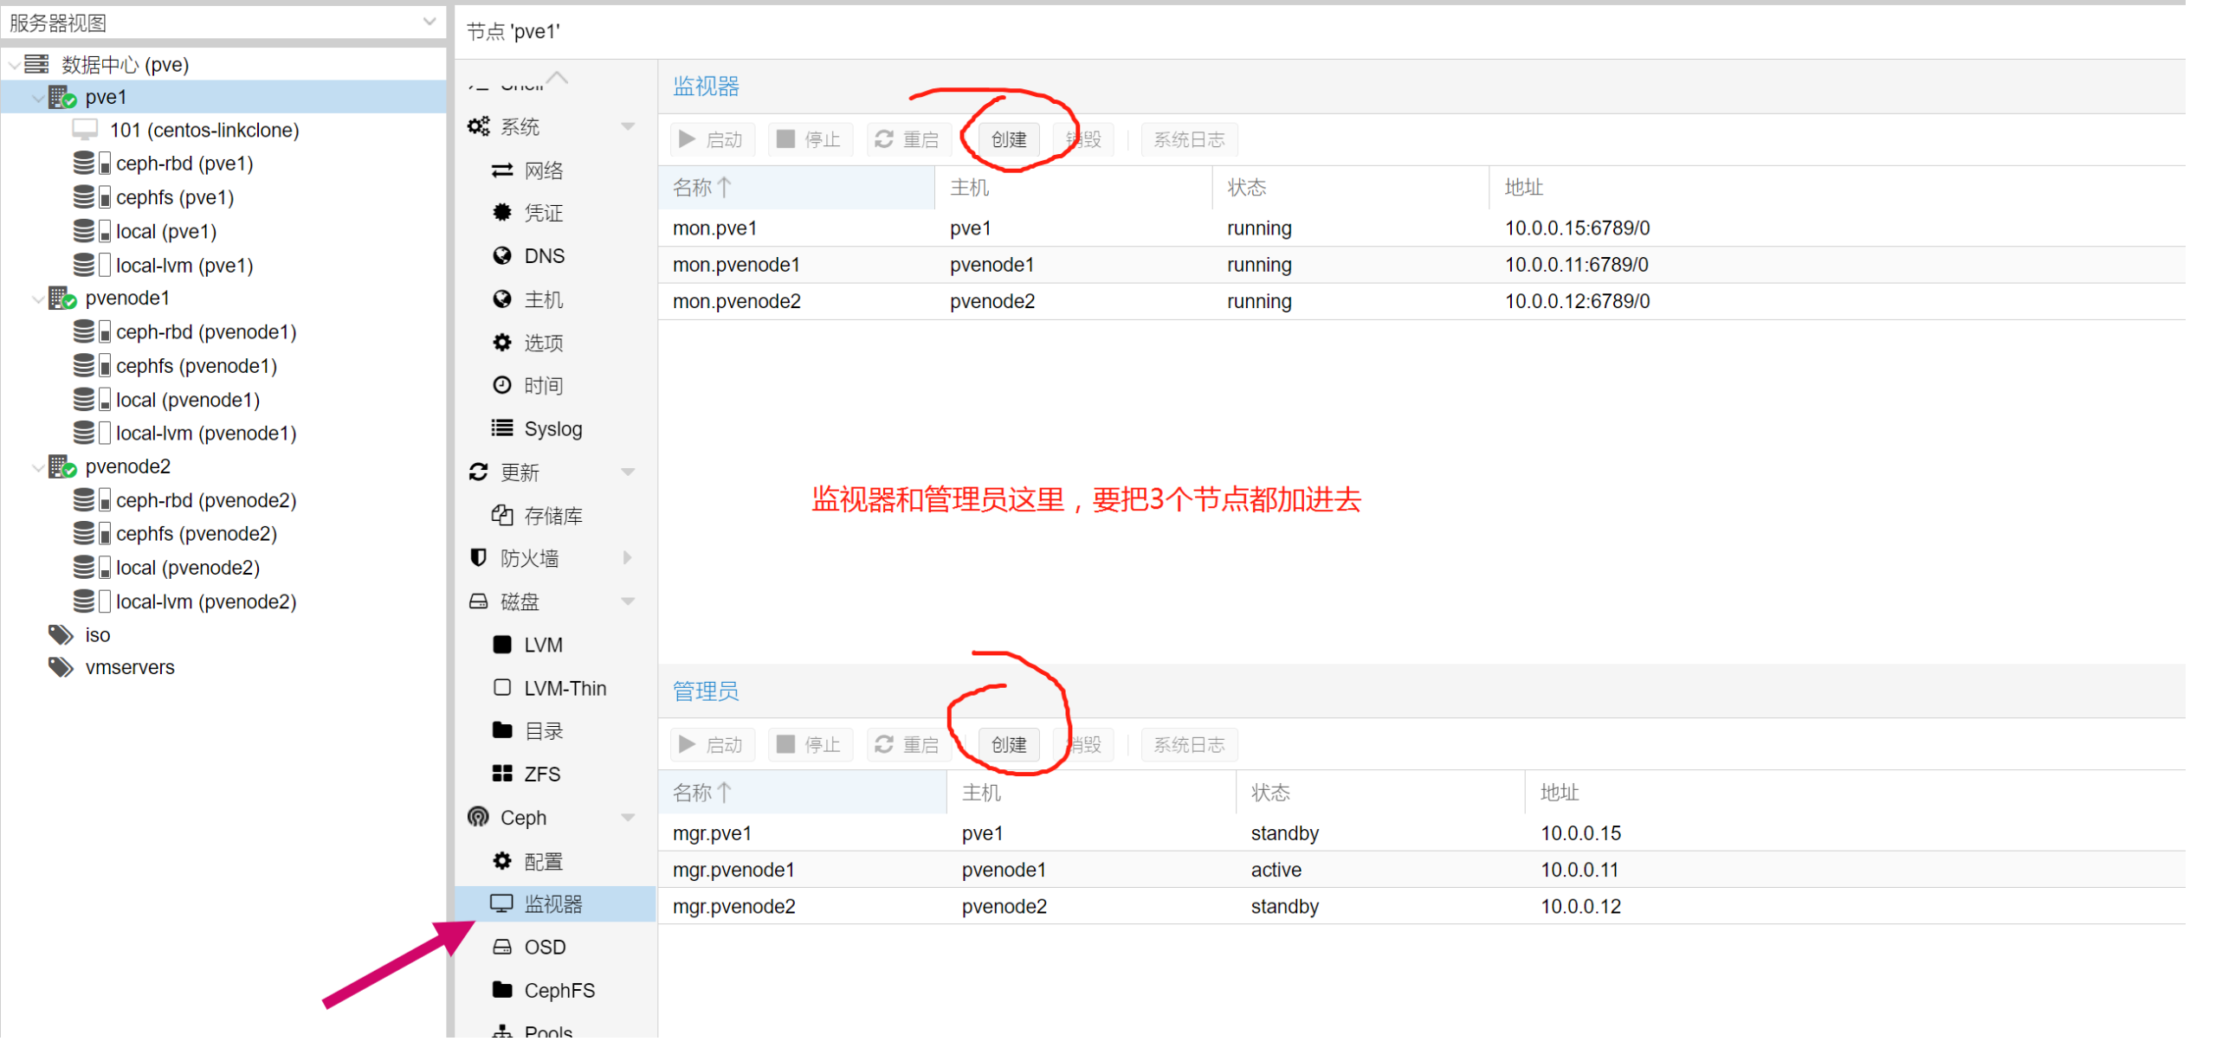Open the ZFS disk icon
Screen dimensions: 2222x1054
[503, 773]
